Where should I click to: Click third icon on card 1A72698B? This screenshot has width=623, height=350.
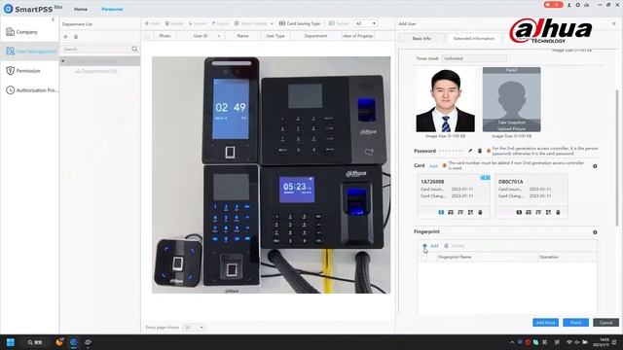pos(460,212)
